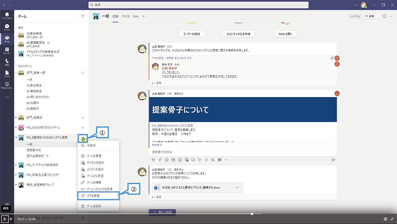Expand the PRJ_マーケティング戦略検討 team
The height and width of the screenshot is (224, 397).
pos(16,165)
